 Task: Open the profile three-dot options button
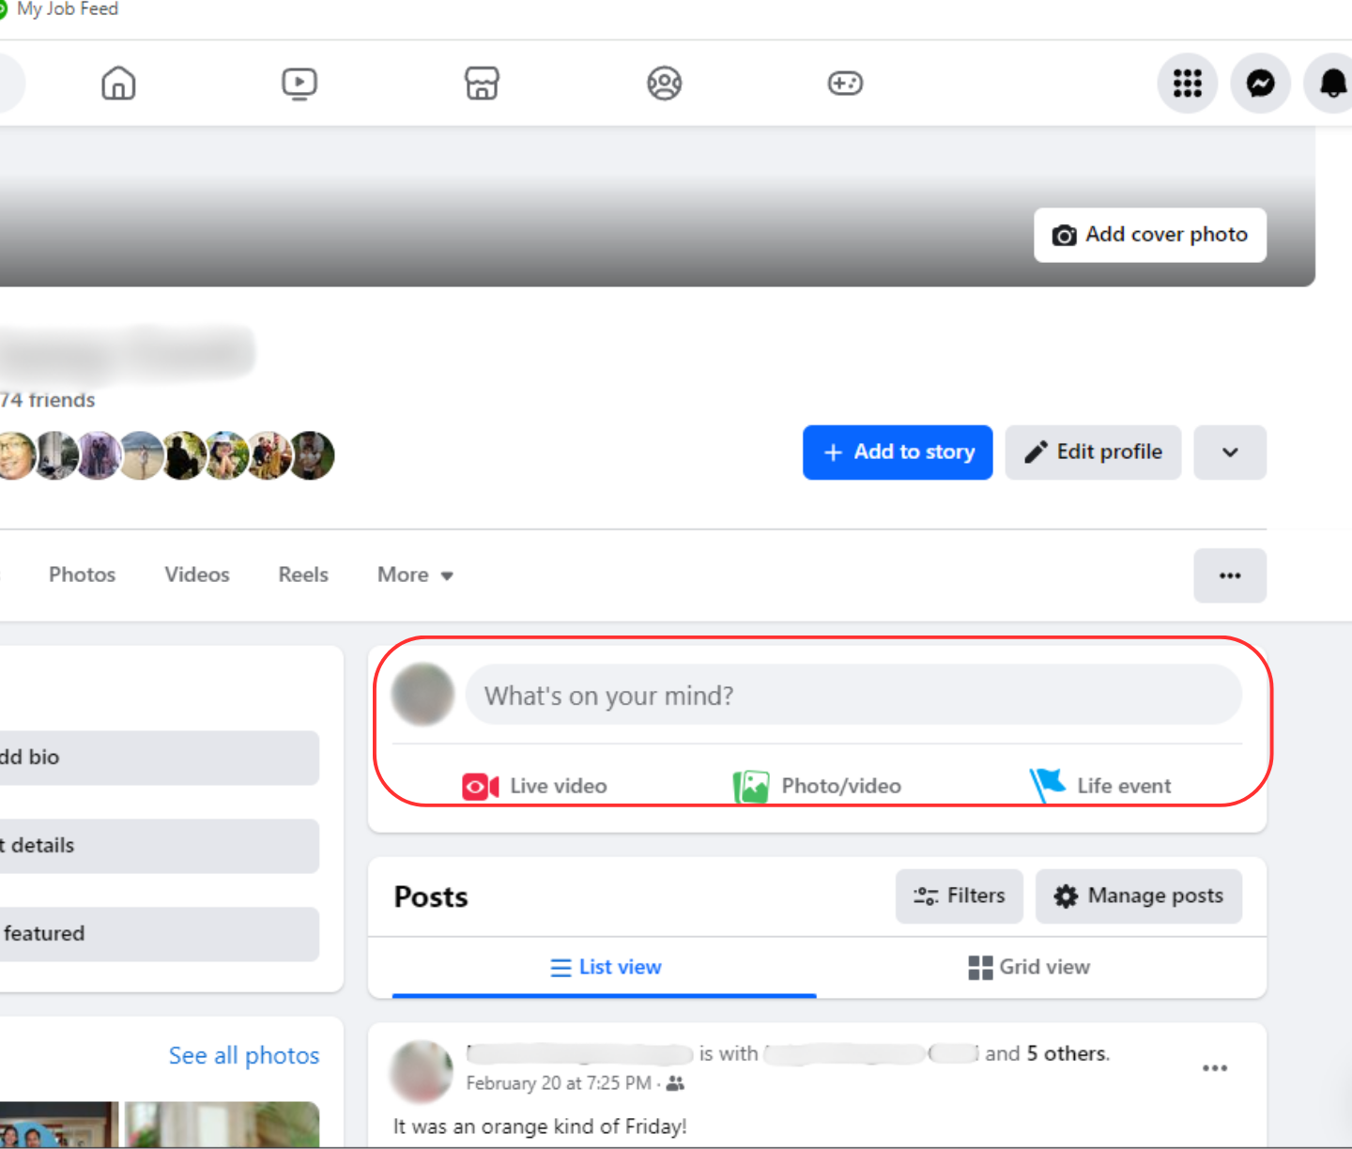(1230, 575)
